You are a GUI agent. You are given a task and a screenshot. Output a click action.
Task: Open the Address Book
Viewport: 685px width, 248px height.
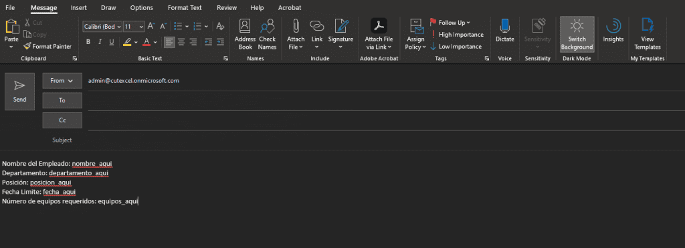coord(245,35)
